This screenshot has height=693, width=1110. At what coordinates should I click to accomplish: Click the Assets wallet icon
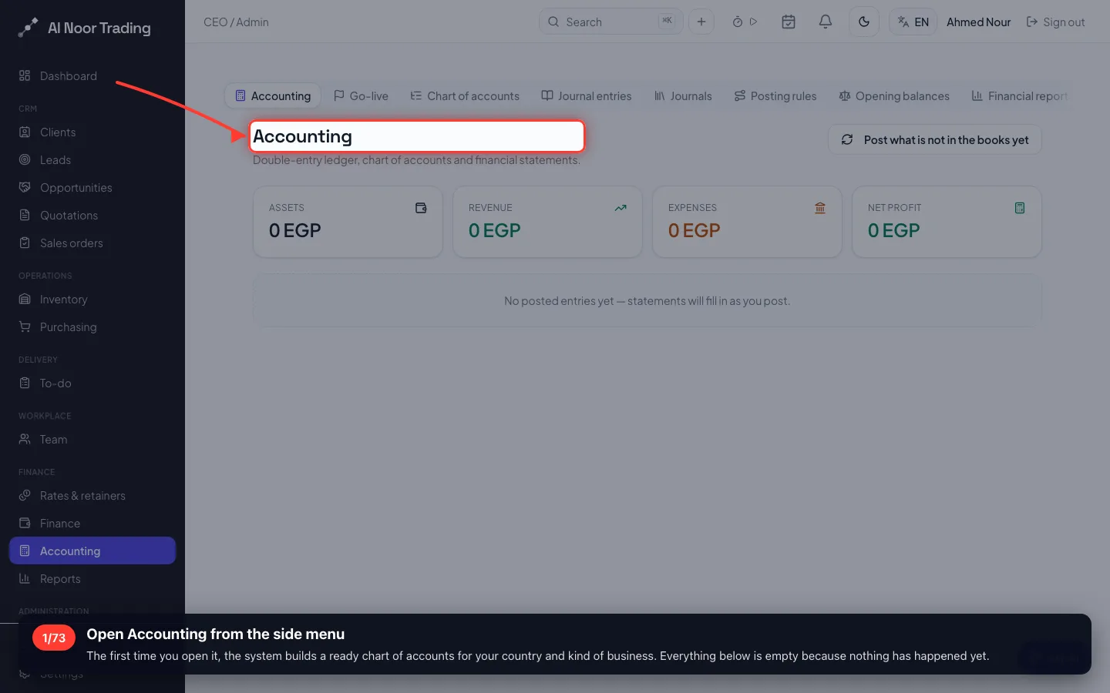tap(421, 208)
